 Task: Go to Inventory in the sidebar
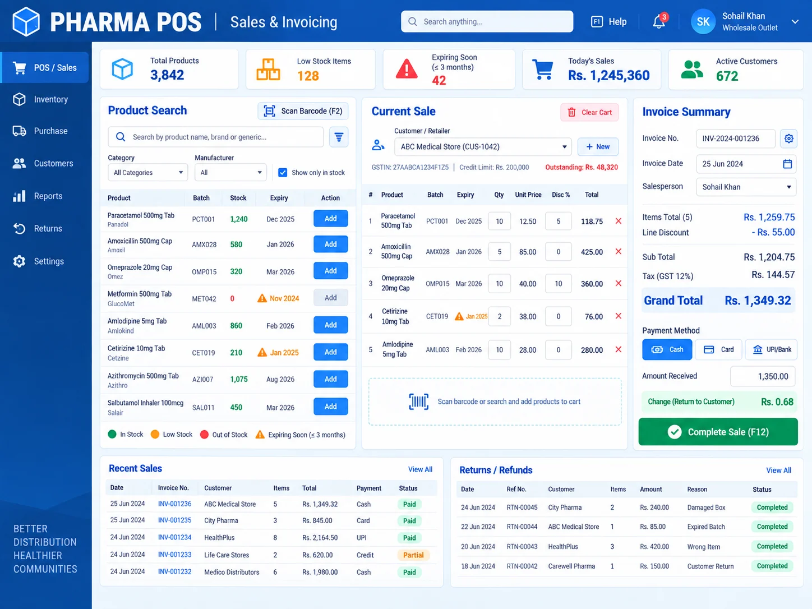tap(45, 99)
